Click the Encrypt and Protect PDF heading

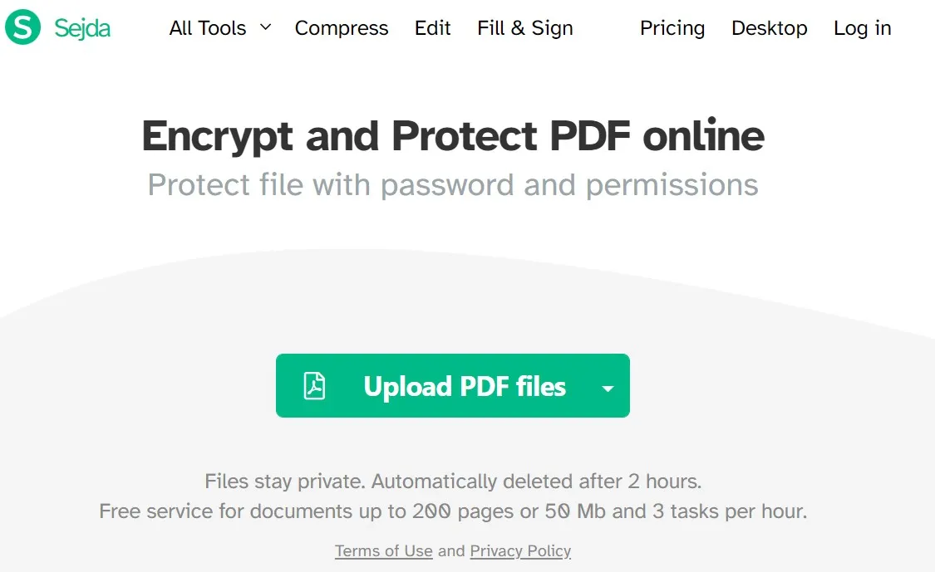pyautogui.click(x=453, y=135)
